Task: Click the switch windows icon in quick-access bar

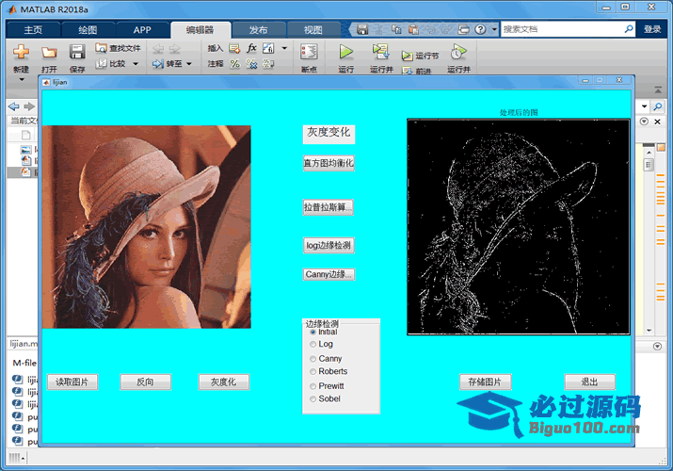Action: point(464,29)
